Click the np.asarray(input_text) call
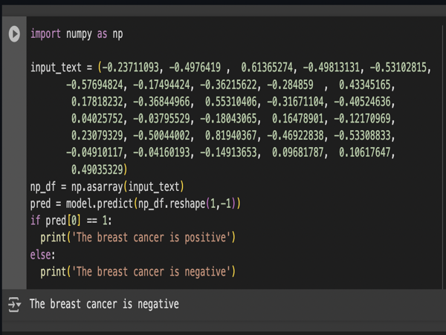Screen dimensions: 446x335 [127, 187]
